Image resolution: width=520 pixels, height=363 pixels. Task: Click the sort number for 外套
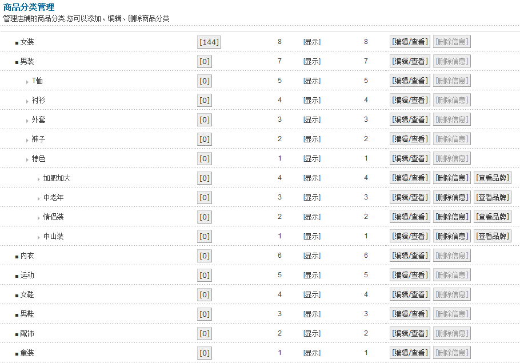pyautogui.click(x=279, y=119)
